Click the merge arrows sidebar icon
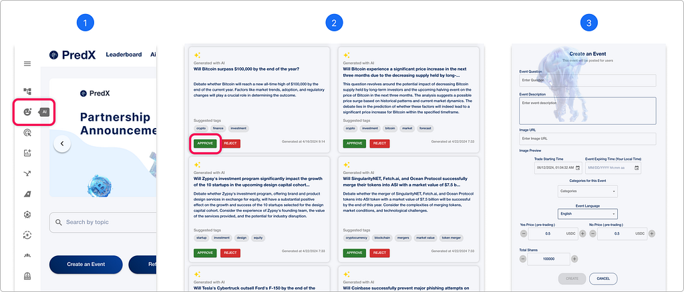Screen dimensions: 684x292 pyautogui.click(x=27, y=173)
